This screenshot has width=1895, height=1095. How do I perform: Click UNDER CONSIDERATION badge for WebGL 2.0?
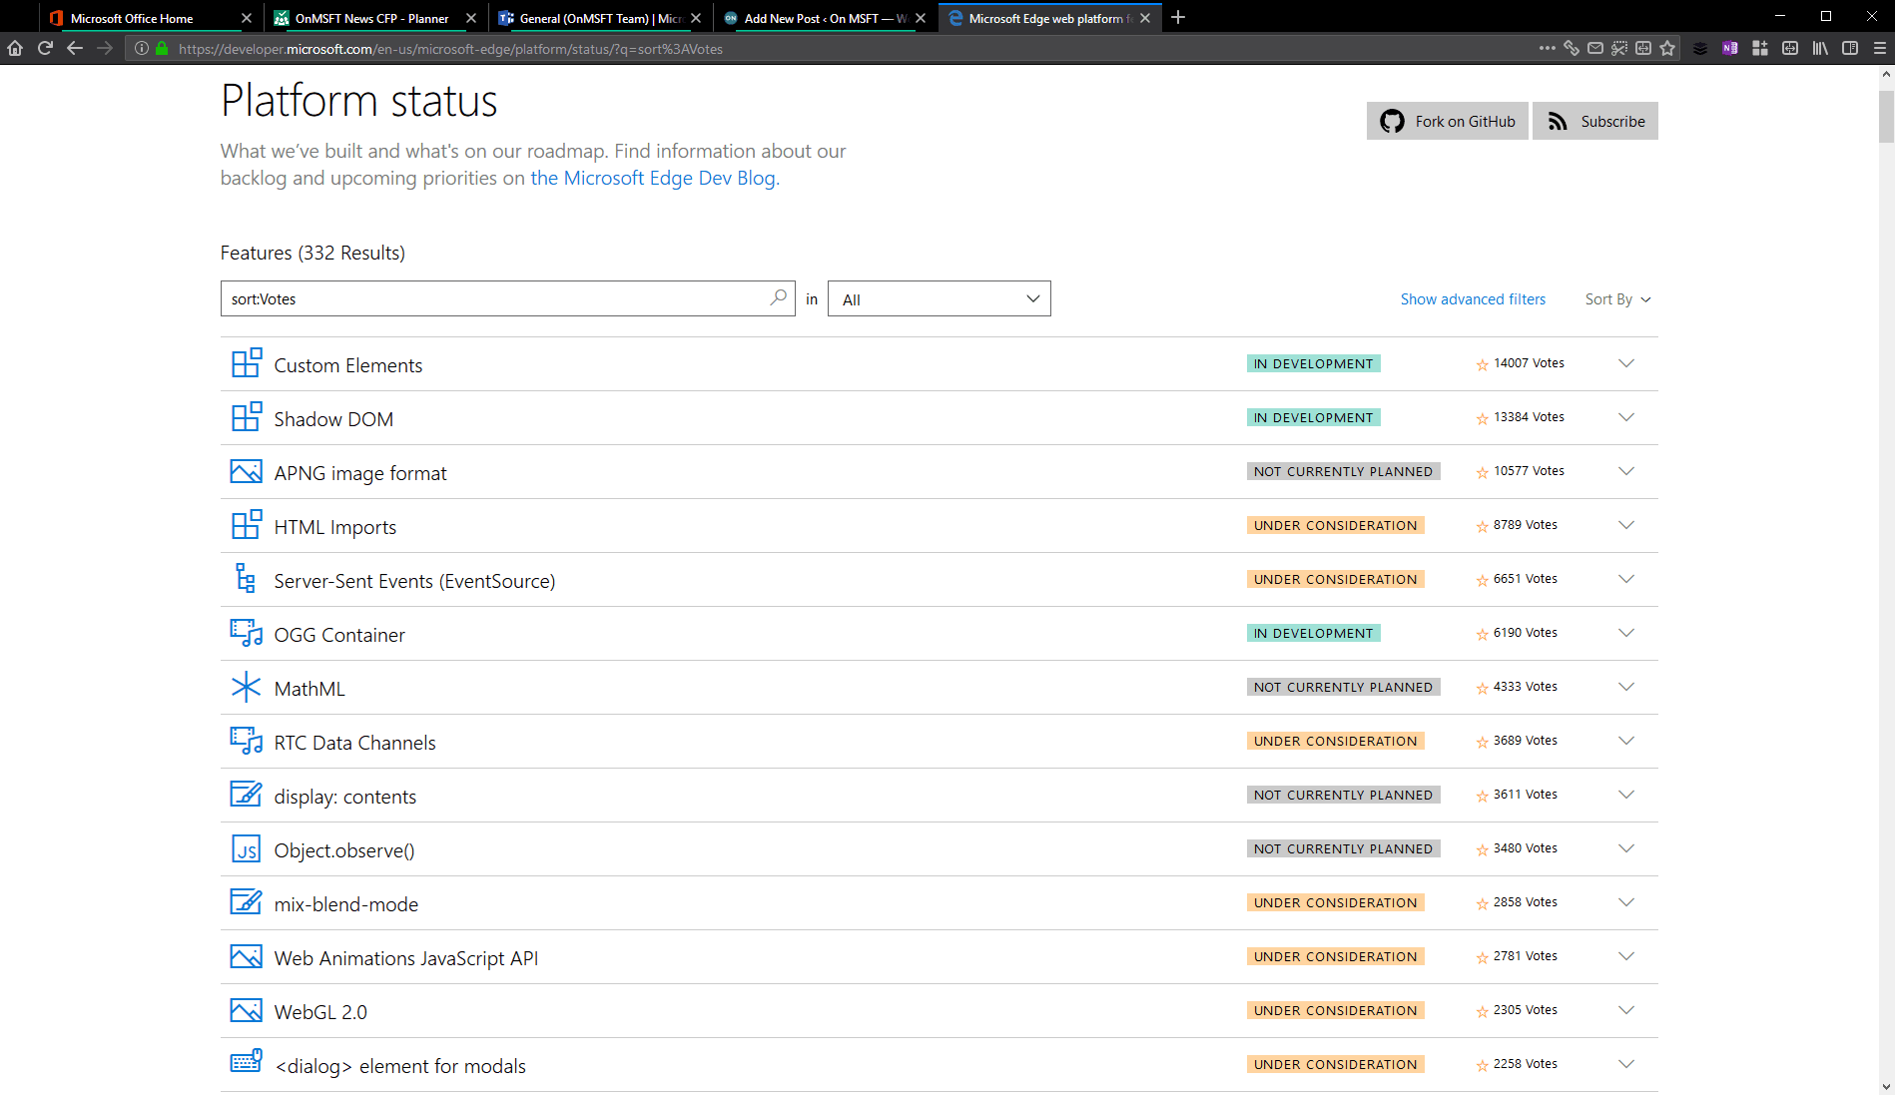tap(1335, 1010)
